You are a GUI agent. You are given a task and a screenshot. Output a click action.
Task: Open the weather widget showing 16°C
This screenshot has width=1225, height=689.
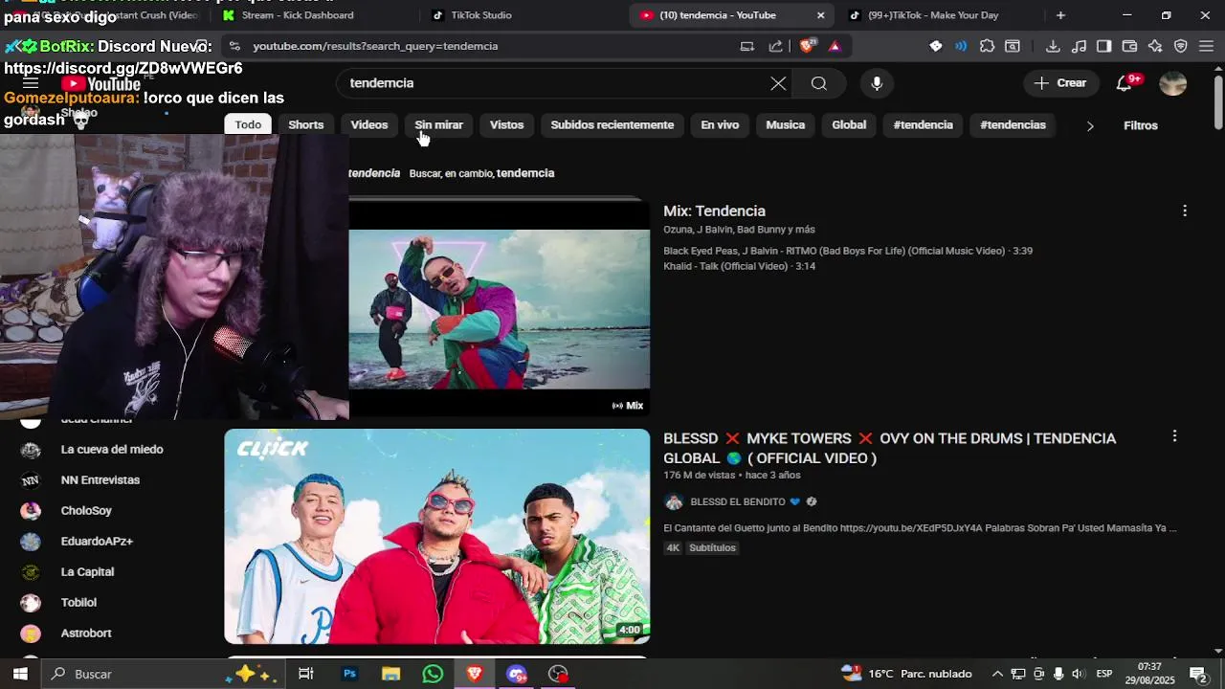[906, 674]
